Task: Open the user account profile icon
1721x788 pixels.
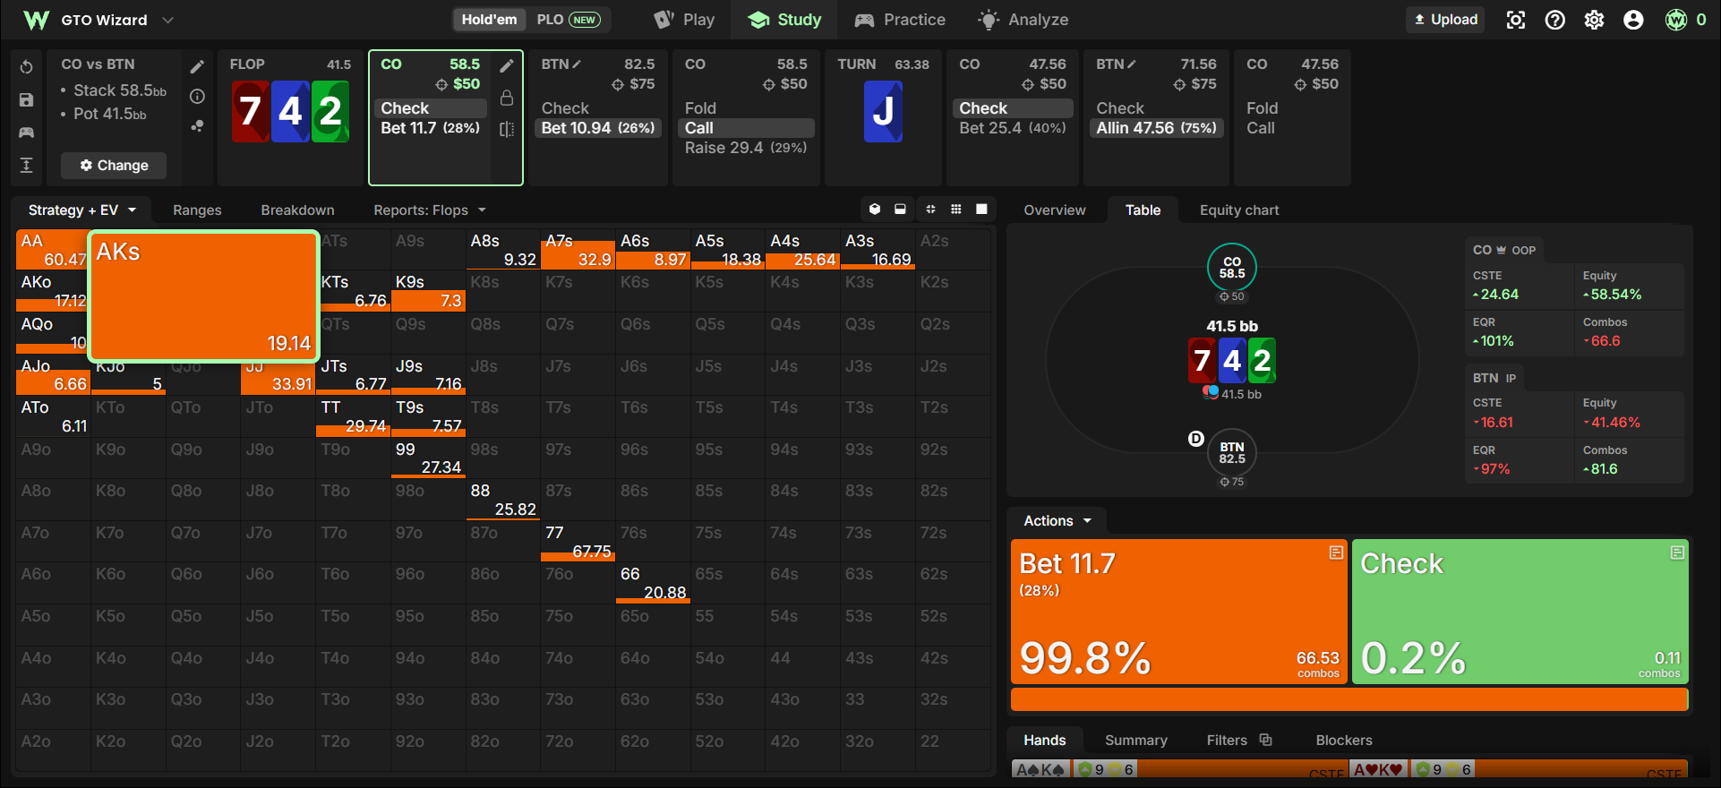Action: click(x=1633, y=20)
